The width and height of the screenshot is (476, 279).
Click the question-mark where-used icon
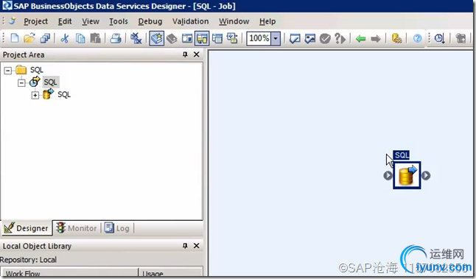pos(340,38)
